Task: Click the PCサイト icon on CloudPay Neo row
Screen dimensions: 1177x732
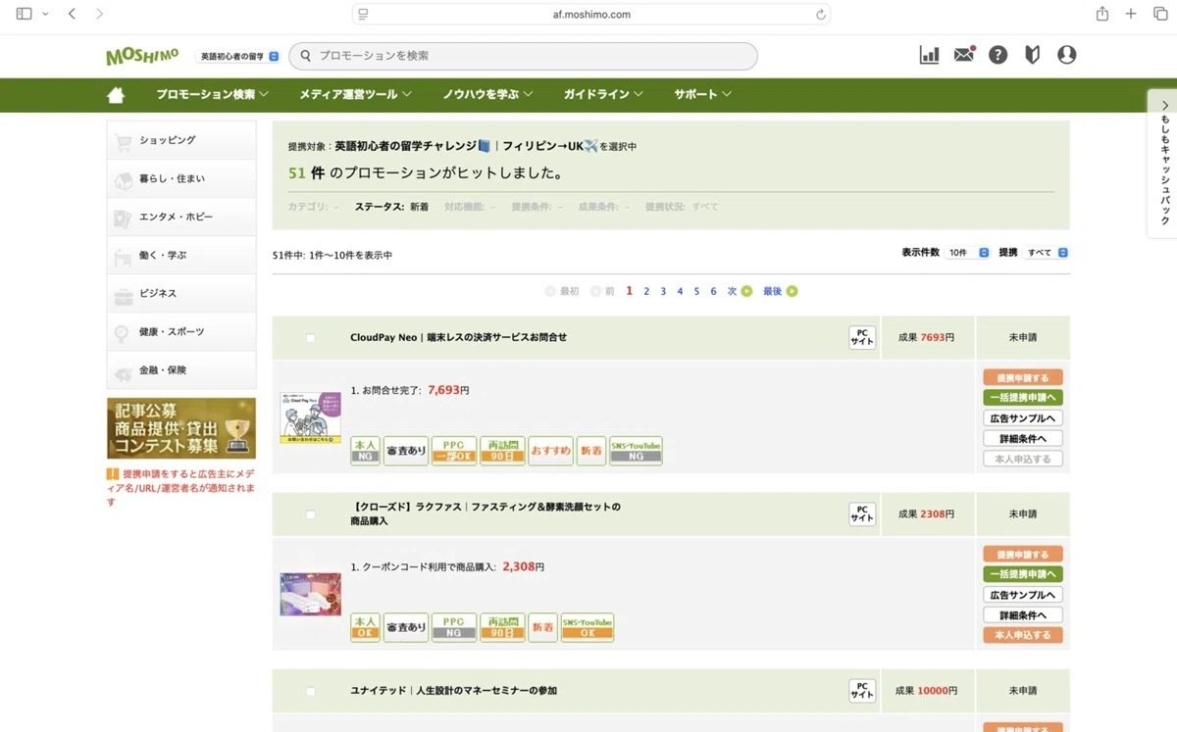Action: pos(861,337)
